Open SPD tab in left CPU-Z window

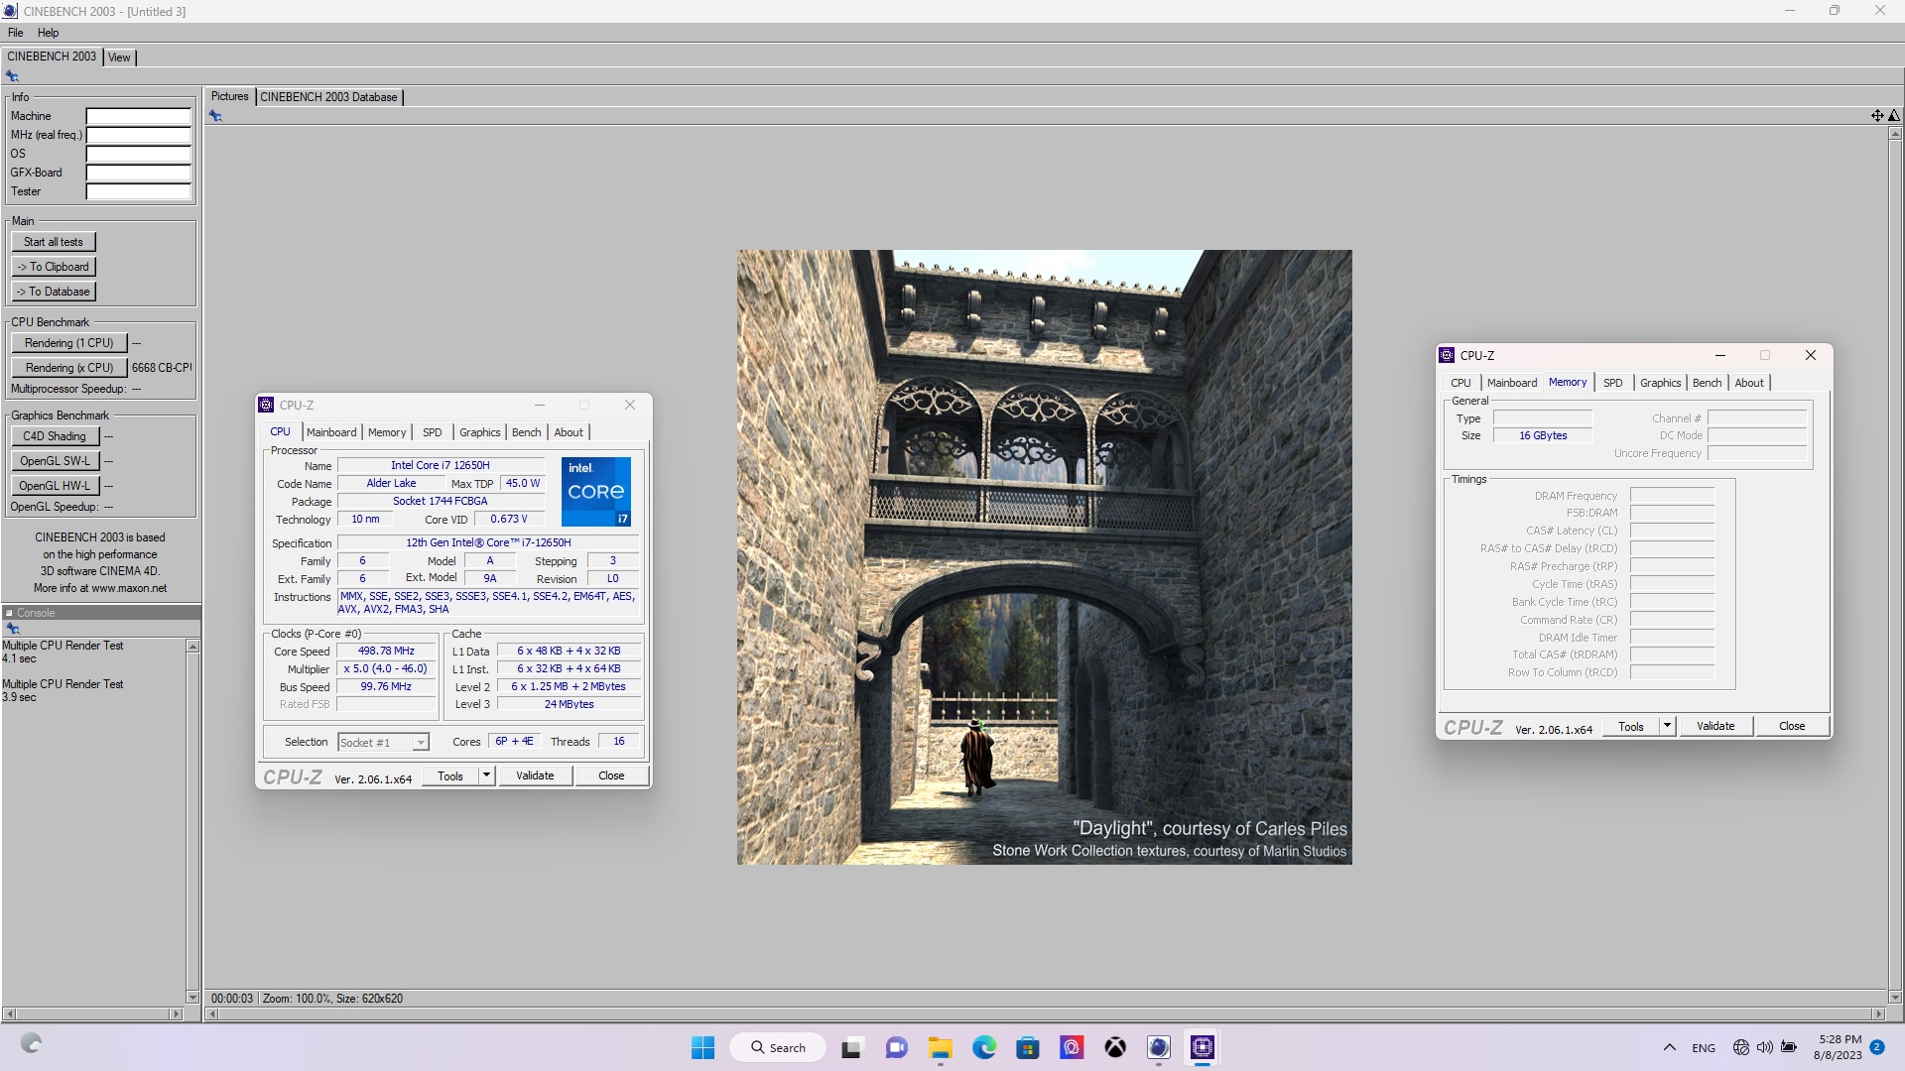[x=433, y=432]
